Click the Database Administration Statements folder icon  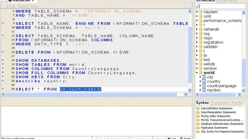tap(198, 124)
